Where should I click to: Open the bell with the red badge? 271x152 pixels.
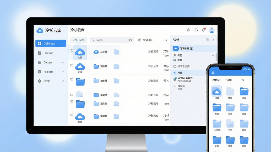204,30
